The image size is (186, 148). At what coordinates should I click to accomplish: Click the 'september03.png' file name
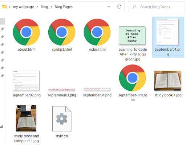(x=62, y=95)
